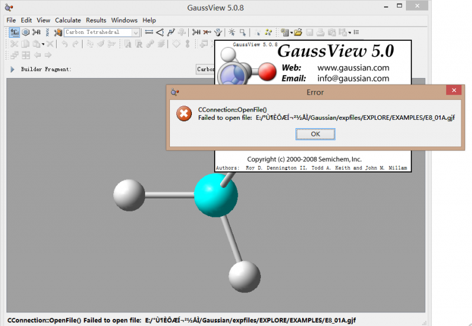This screenshot has height=326, width=472.
Task: Click the cyan central atom
Action: point(216,195)
